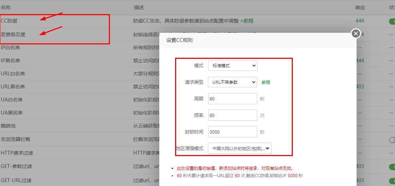This screenshot has width=395, height=186.
Task: Select the URL白名单 rule name
Action: point(13,74)
